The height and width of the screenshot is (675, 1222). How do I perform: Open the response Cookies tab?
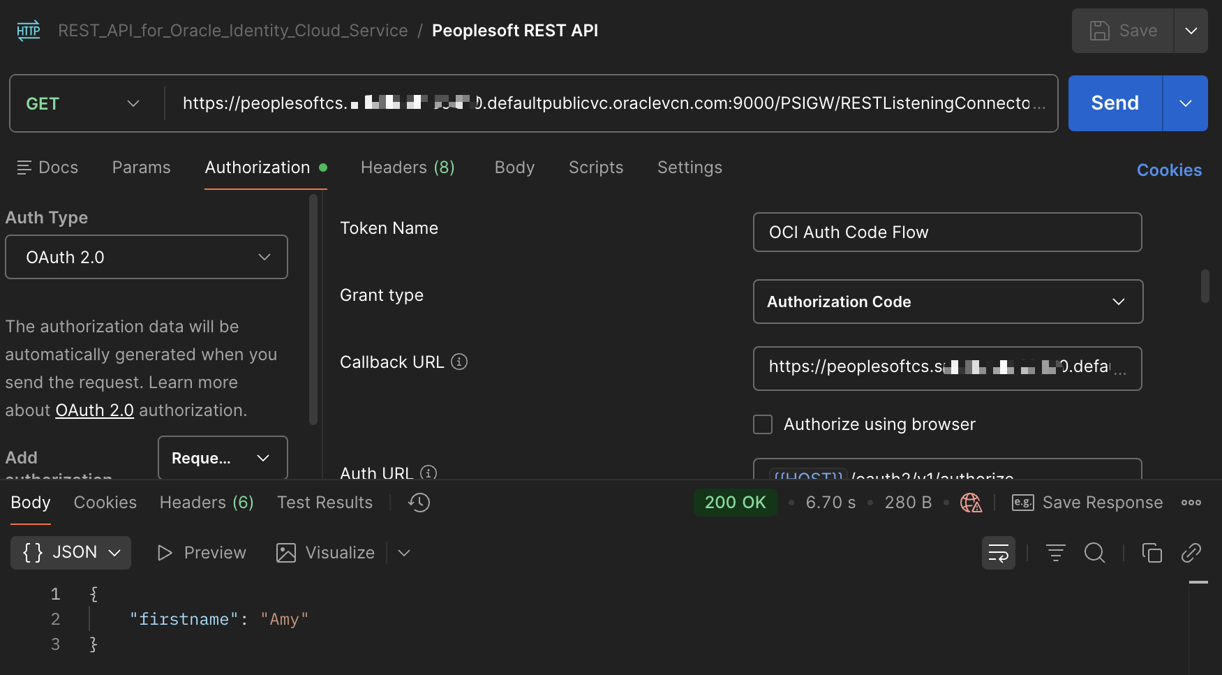pyautogui.click(x=105, y=503)
